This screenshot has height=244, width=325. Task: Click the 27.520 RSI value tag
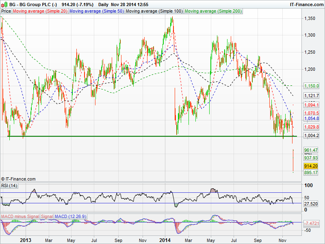pyautogui.click(x=312, y=203)
